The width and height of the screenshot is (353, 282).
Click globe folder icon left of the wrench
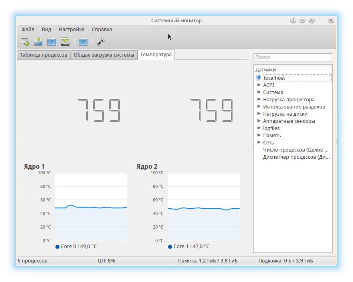click(x=83, y=41)
